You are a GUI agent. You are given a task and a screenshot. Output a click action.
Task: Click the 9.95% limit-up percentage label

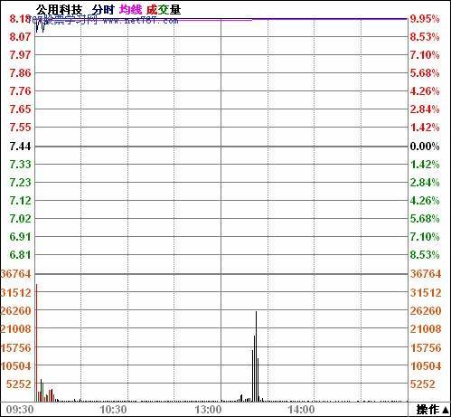tap(425, 19)
